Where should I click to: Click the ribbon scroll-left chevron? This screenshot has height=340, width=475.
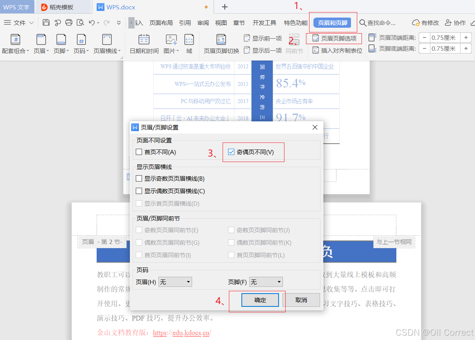click(x=131, y=23)
